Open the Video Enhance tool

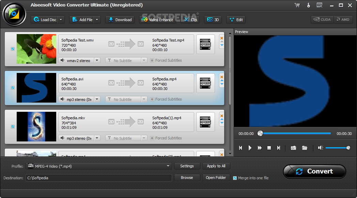157,19
